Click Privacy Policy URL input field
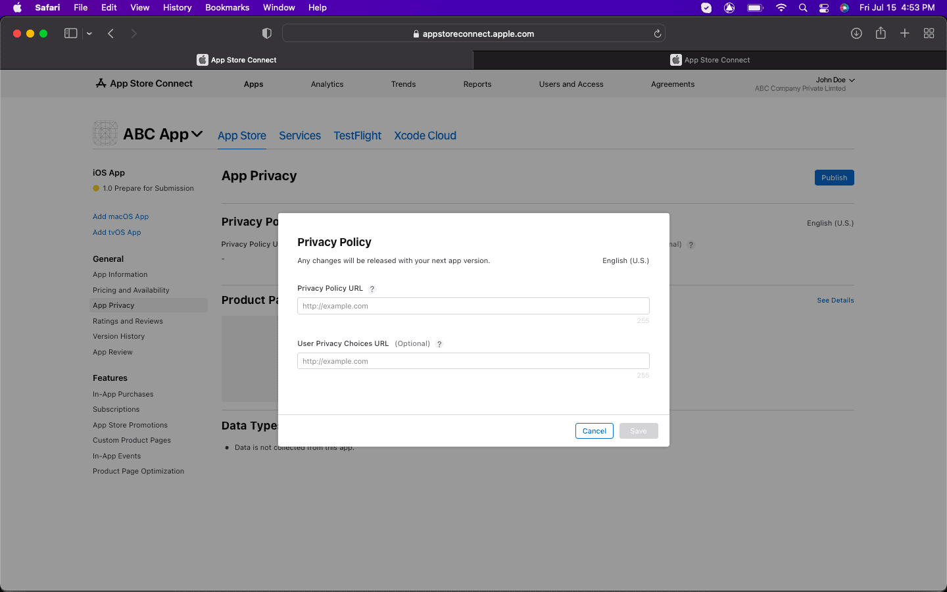The width and height of the screenshot is (947, 592). 473,306
